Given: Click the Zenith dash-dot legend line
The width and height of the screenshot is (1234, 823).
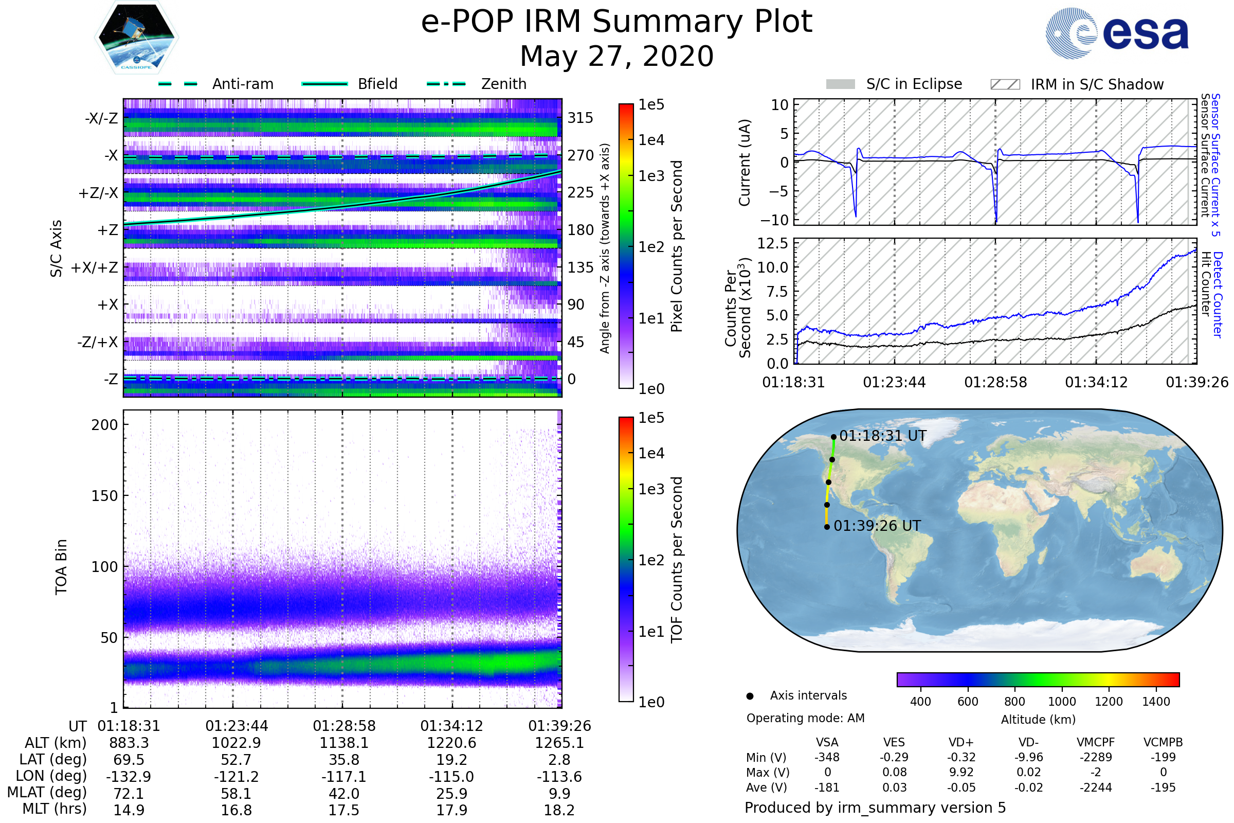Looking at the screenshot, I should pyautogui.click(x=446, y=84).
